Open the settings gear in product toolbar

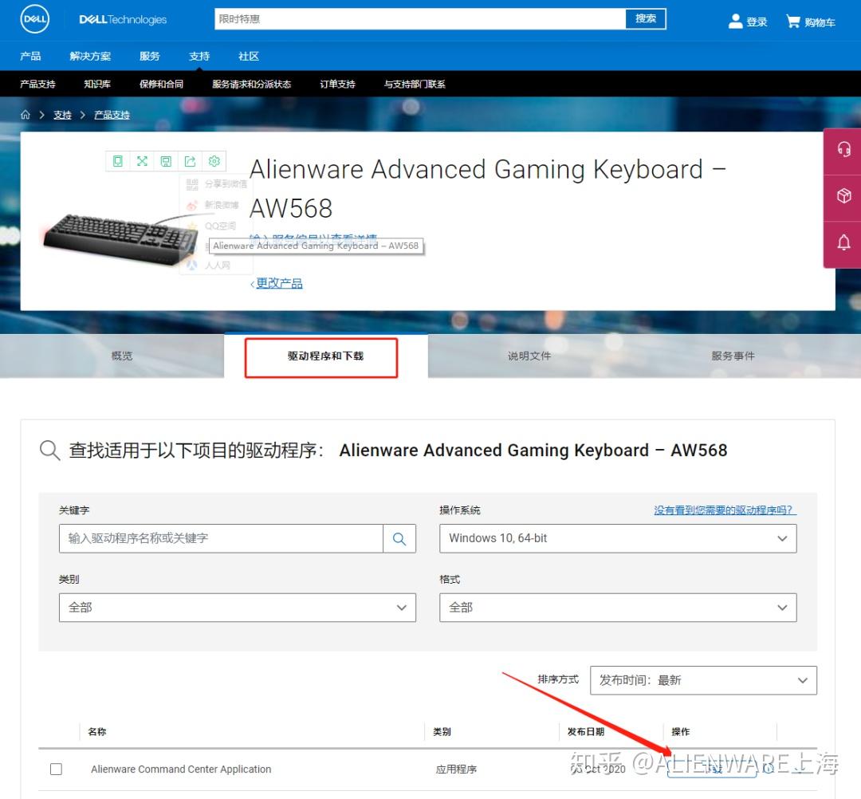click(x=214, y=160)
